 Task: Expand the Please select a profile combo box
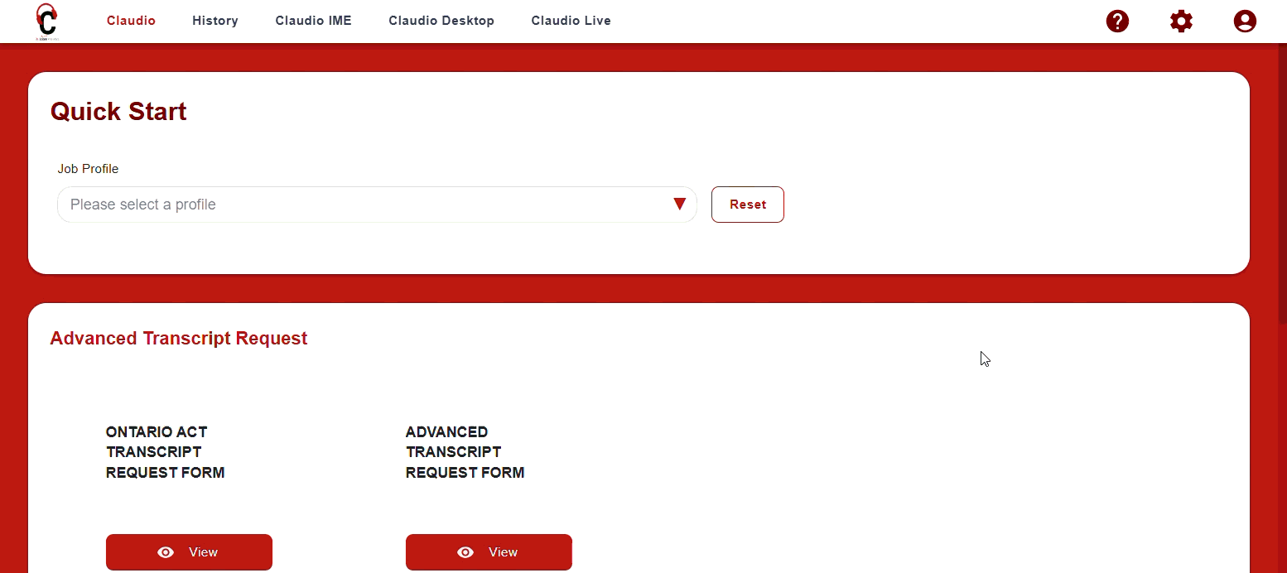377,204
